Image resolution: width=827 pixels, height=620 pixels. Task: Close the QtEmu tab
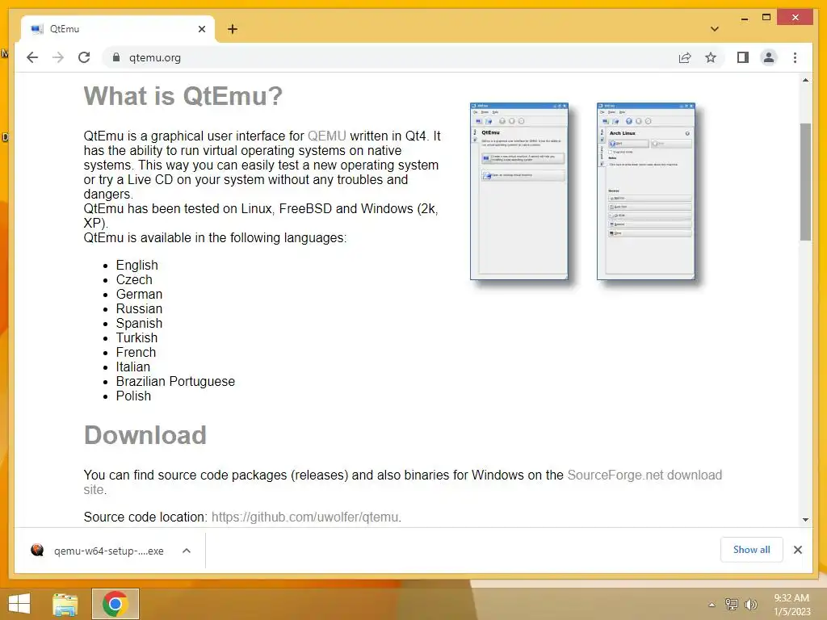[201, 29]
